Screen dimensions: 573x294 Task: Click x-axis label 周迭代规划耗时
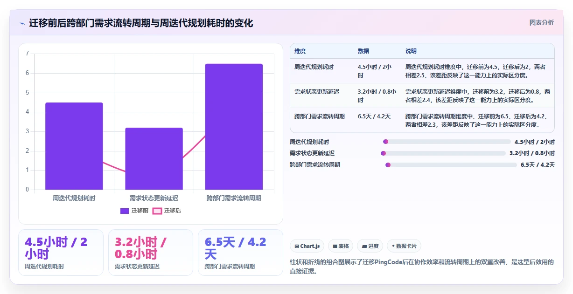tap(74, 198)
